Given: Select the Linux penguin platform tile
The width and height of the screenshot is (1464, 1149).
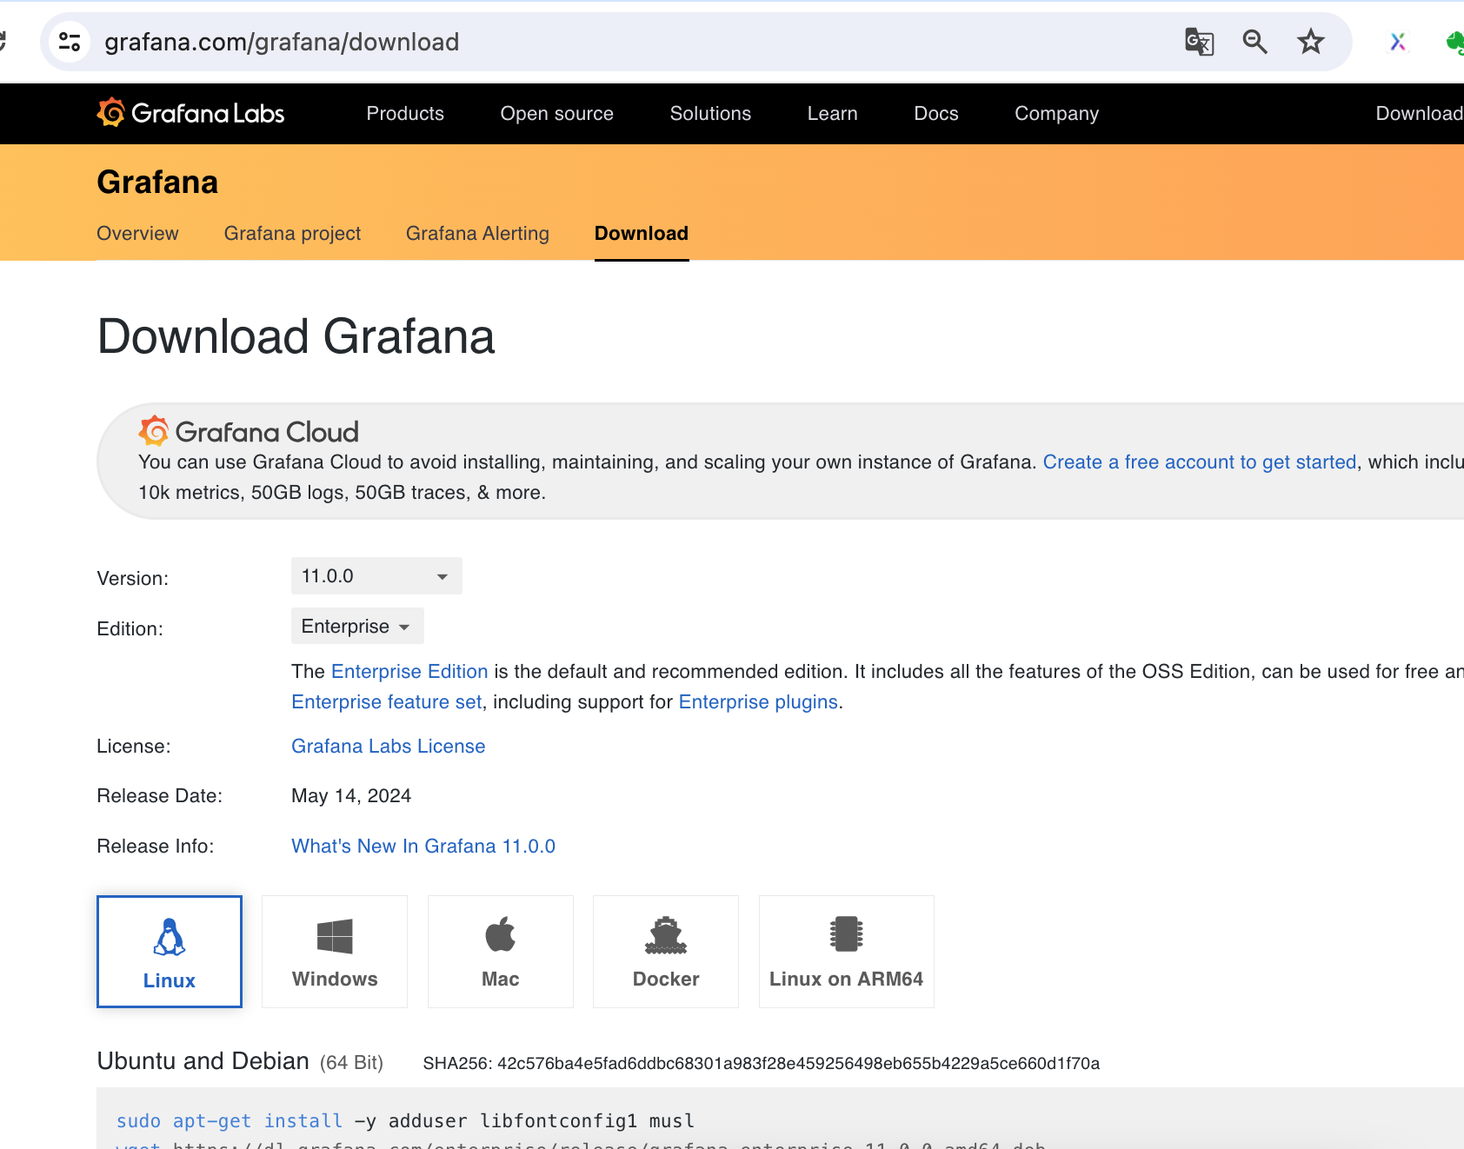Looking at the screenshot, I should click(170, 952).
